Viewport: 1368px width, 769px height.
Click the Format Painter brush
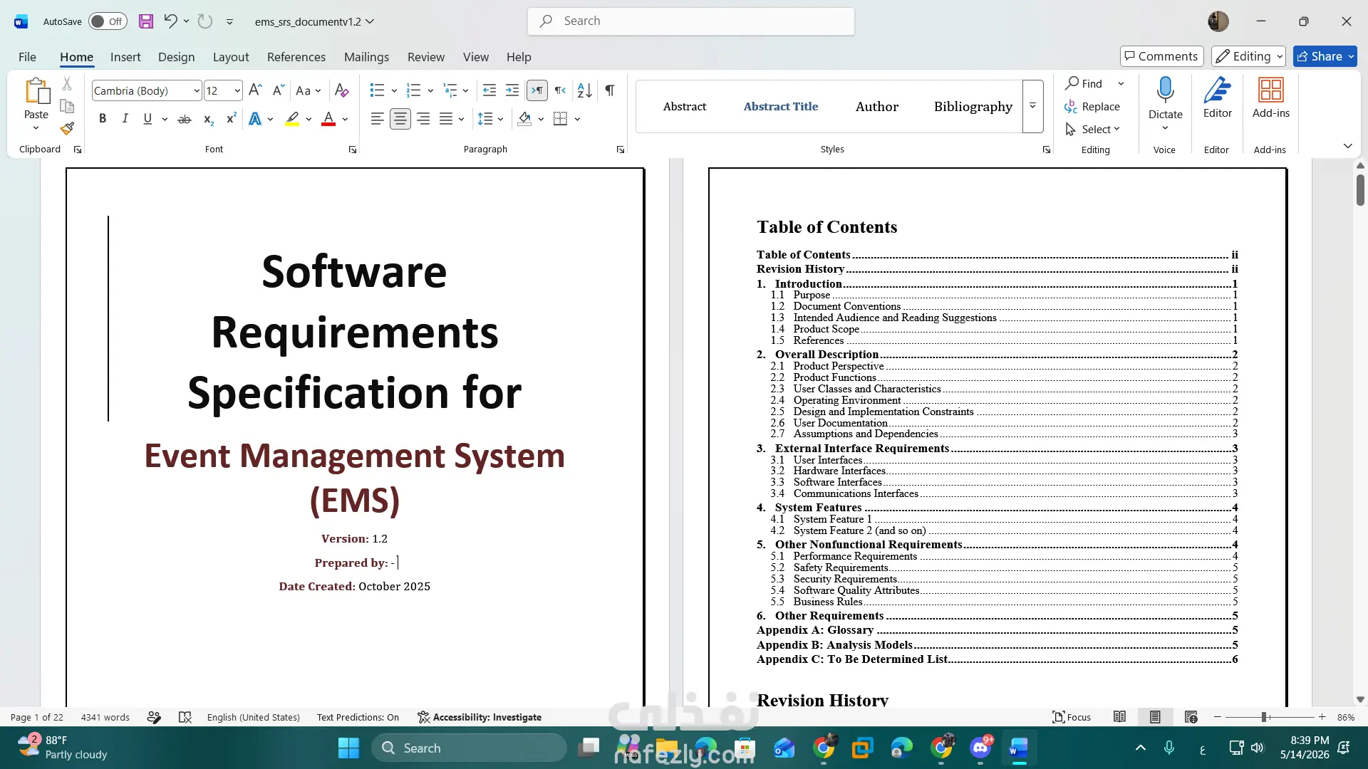[x=67, y=128]
